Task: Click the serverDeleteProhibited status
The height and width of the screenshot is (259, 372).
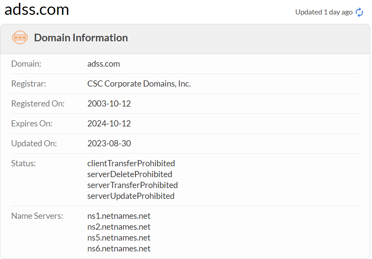Action: (x=130, y=174)
